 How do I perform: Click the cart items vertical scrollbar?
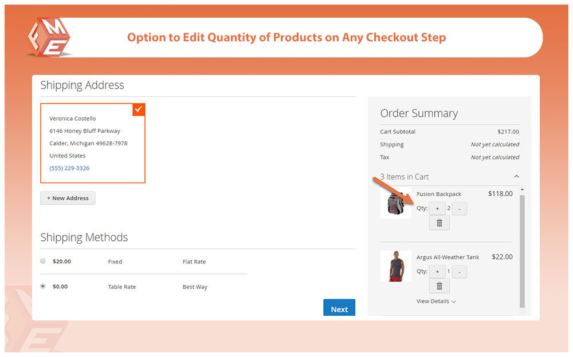coord(522,252)
